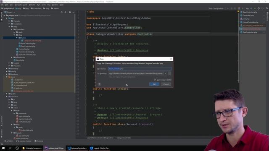Collapse the Controllers folder arrow

tap(12, 29)
